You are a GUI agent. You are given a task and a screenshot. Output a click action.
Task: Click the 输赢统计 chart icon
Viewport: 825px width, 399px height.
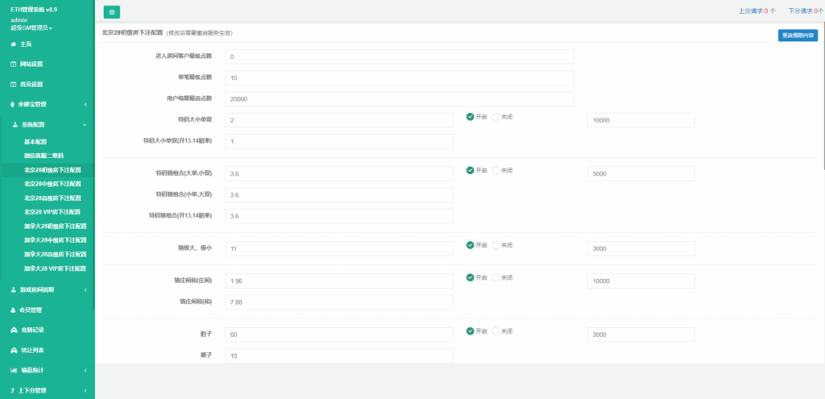click(13, 370)
